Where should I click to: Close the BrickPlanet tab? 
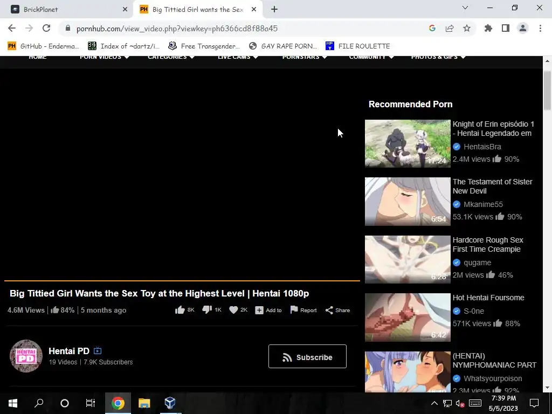[x=125, y=10]
